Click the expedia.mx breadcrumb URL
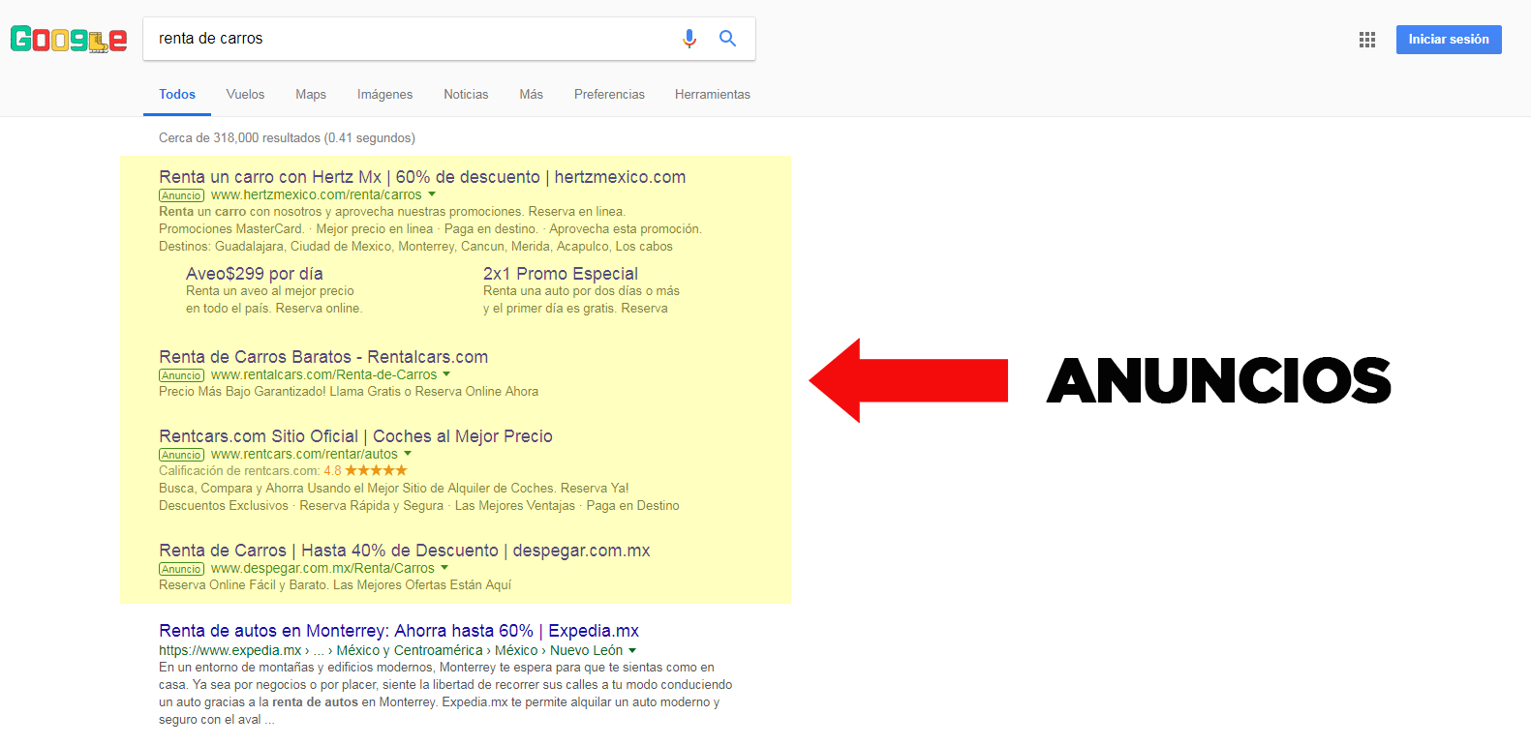Image resolution: width=1531 pixels, height=745 pixels. [389, 650]
